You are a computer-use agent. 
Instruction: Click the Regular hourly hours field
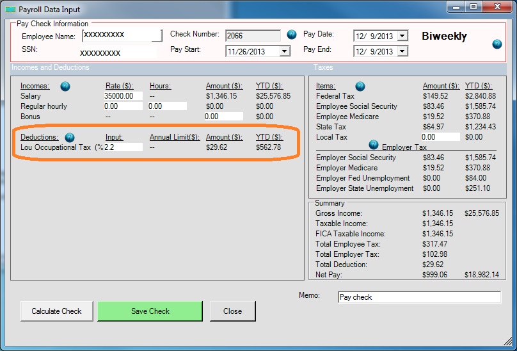[167, 106]
